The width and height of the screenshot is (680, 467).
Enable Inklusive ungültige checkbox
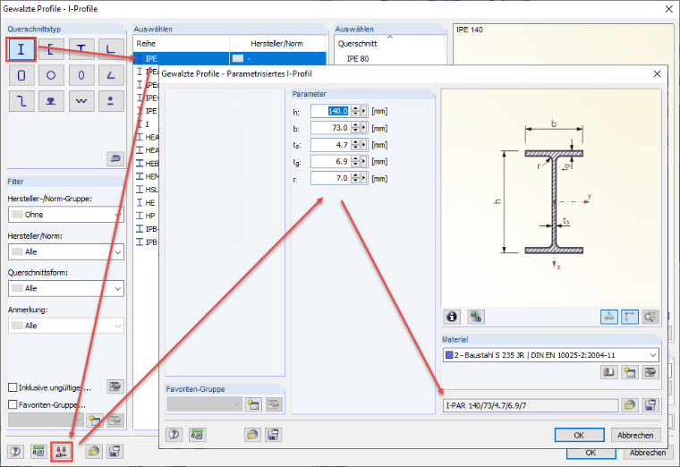13,387
